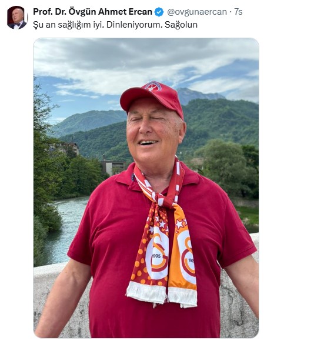Open the display name Prof. Dr. Övgün Ahmet Ercan

pyautogui.click(x=93, y=12)
